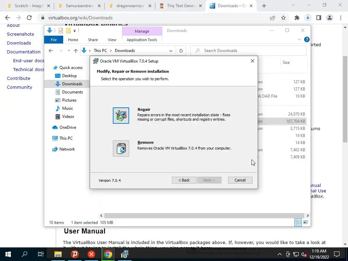
Task: Click the Remove operation icon
Action: coord(121,149)
